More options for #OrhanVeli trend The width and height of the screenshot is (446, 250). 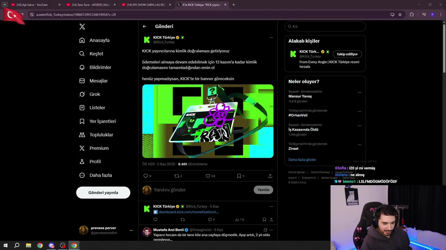[360, 112]
